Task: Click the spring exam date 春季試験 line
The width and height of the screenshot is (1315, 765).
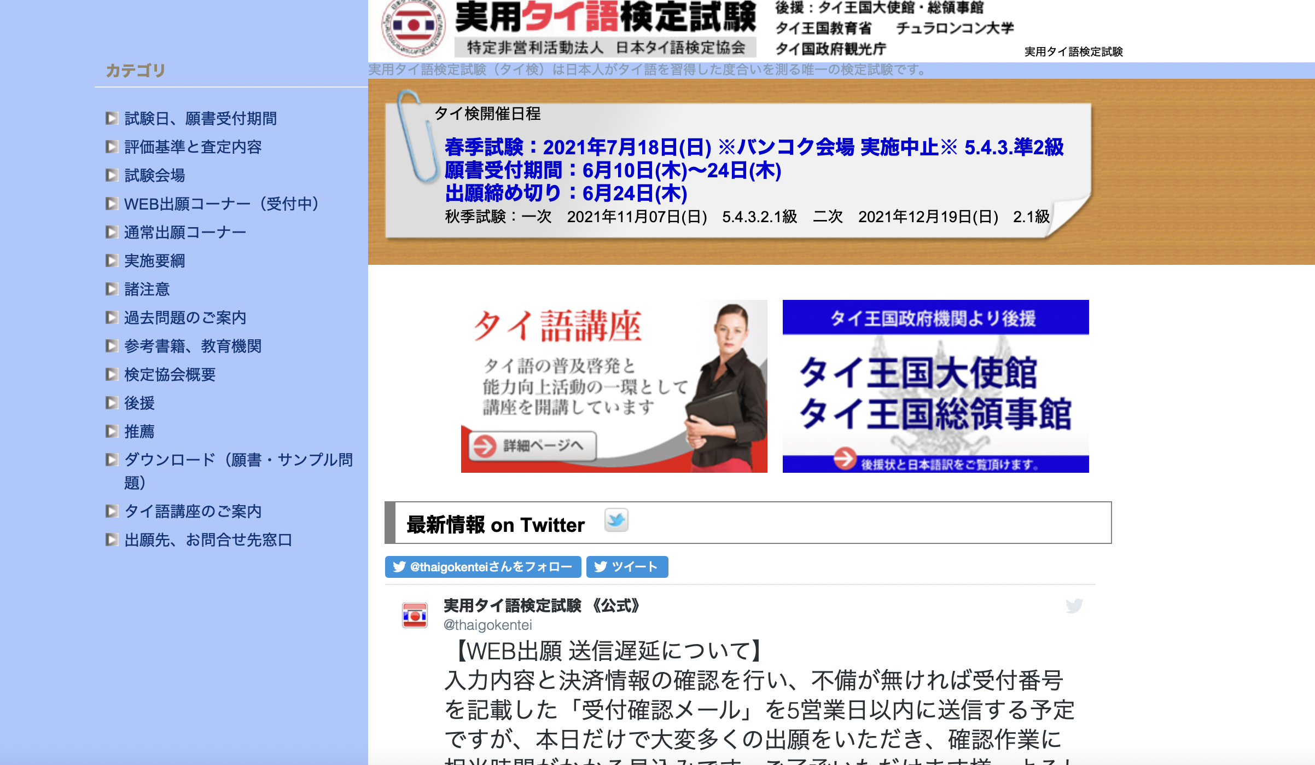Action: [x=754, y=147]
